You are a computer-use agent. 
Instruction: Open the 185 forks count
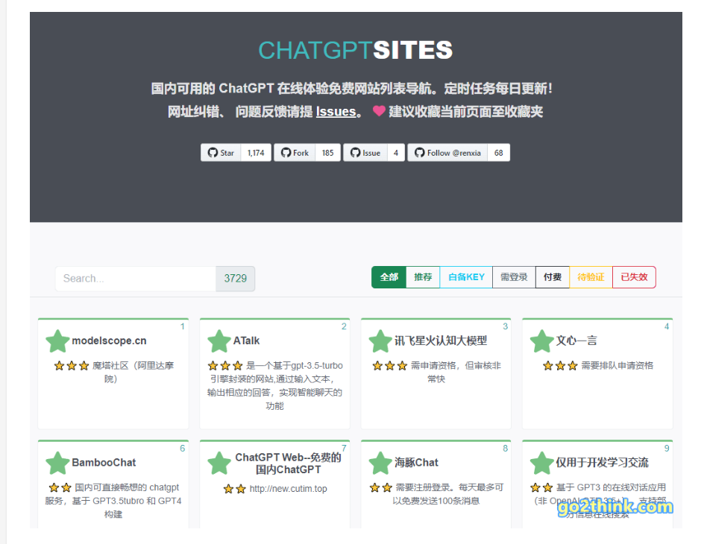(327, 153)
